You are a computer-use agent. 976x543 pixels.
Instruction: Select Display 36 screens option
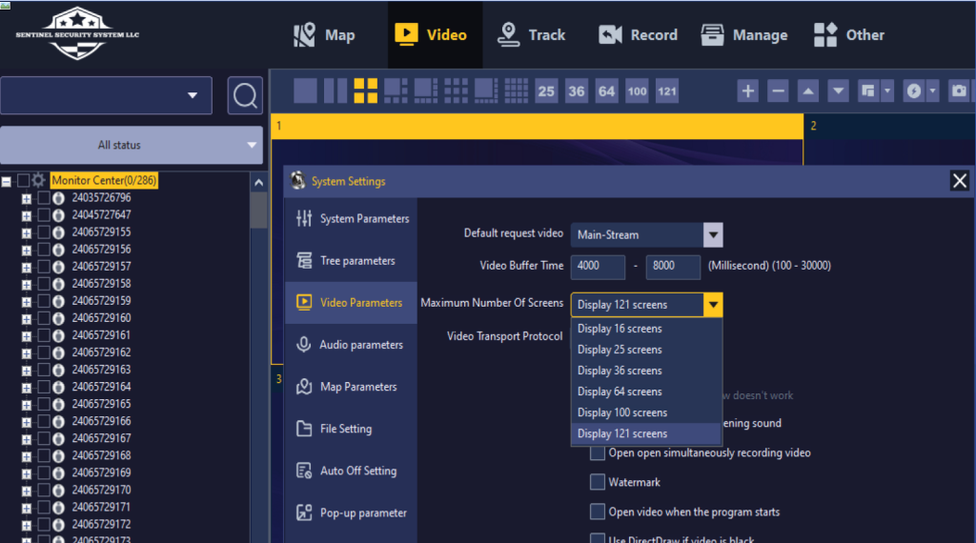click(x=620, y=371)
